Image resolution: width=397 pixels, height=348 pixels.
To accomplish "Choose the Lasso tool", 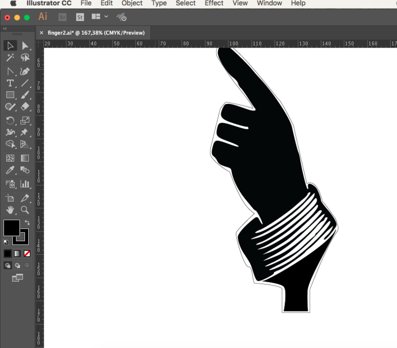I will (x=25, y=58).
